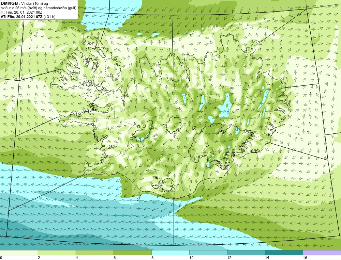Click the pale yellow 0–2 m/s legend swatch
The width and height of the screenshot is (341, 260).
(19, 253)
